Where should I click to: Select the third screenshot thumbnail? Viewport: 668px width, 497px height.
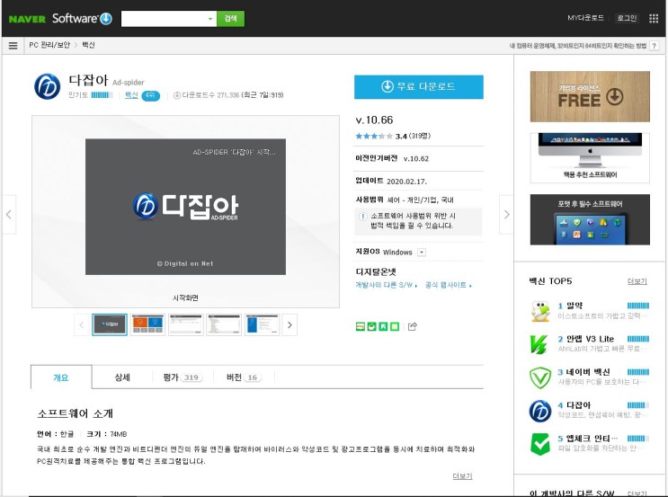click(186, 325)
